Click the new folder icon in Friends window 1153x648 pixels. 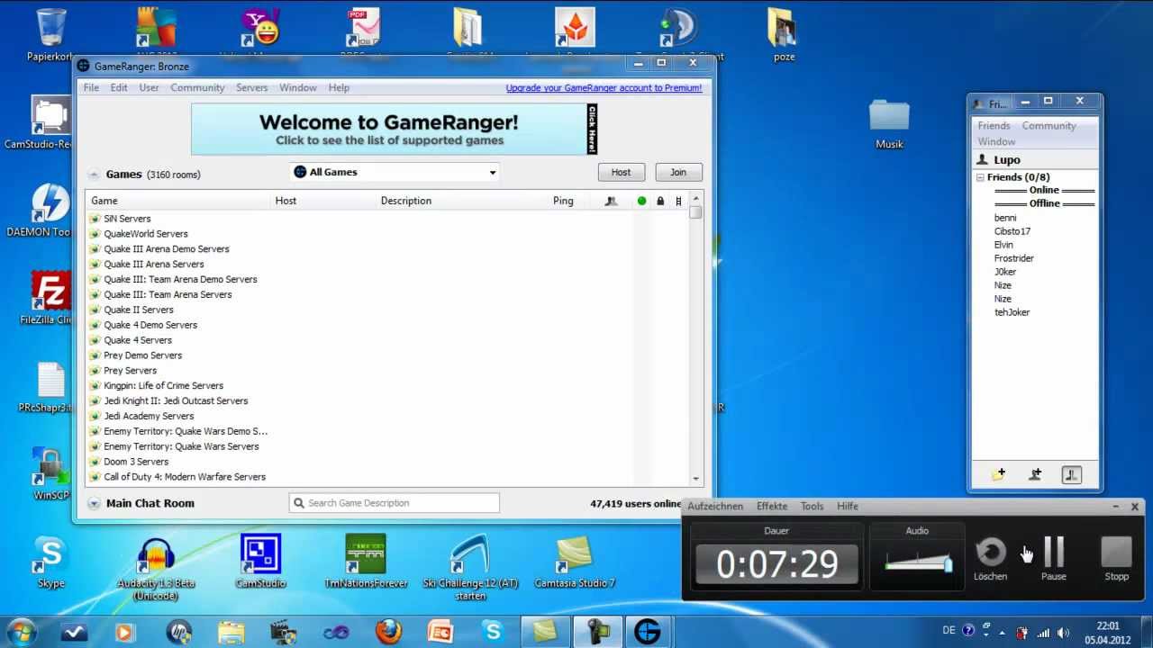(998, 474)
